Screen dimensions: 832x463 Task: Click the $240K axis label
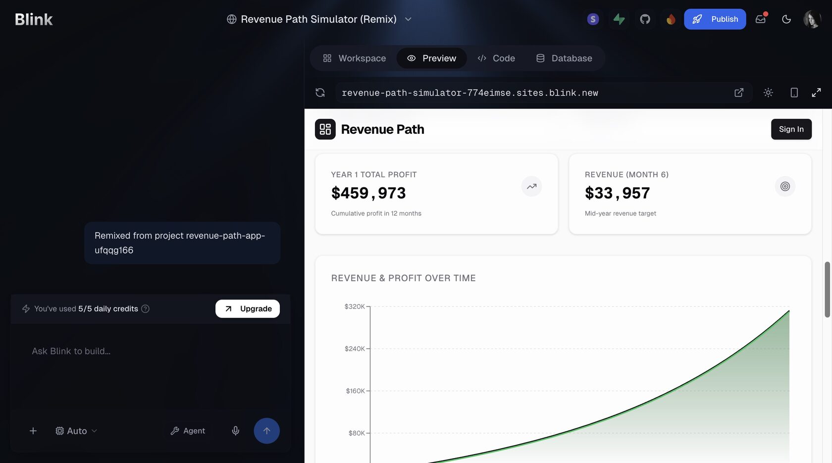[x=355, y=349]
